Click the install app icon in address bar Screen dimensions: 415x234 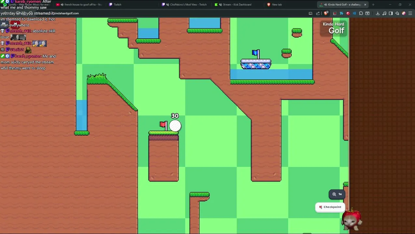click(x=311, y=13)
